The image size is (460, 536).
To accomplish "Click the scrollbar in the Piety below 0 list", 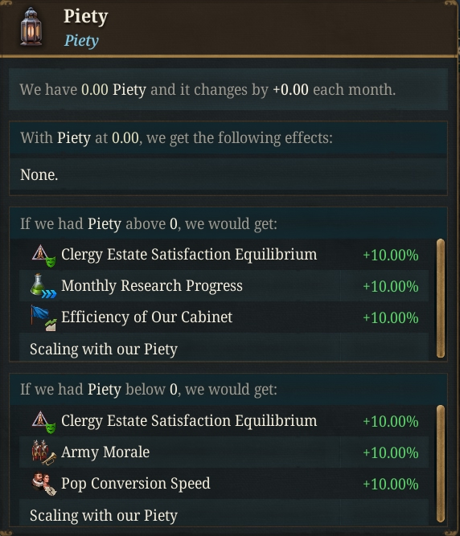I will pyautogui.click(x=441, y=464).
